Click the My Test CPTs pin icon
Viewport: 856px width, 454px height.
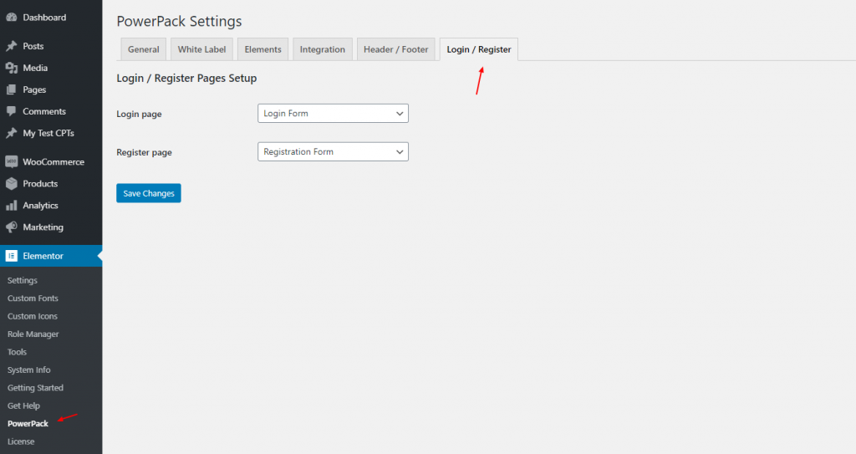(x=12, y=133)
